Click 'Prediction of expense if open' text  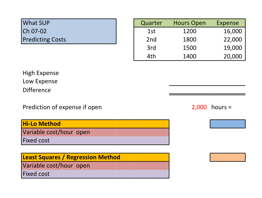click(62, 107)
